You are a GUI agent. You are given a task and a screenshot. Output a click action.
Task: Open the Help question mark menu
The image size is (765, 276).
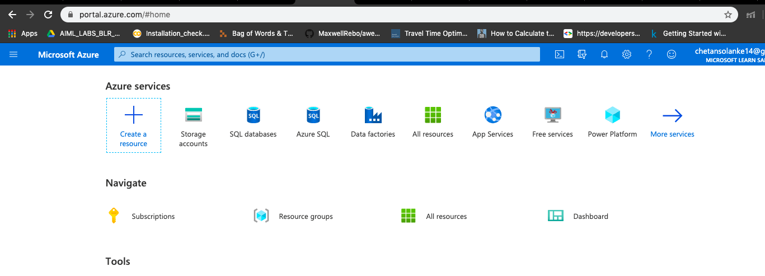[649, 54]
